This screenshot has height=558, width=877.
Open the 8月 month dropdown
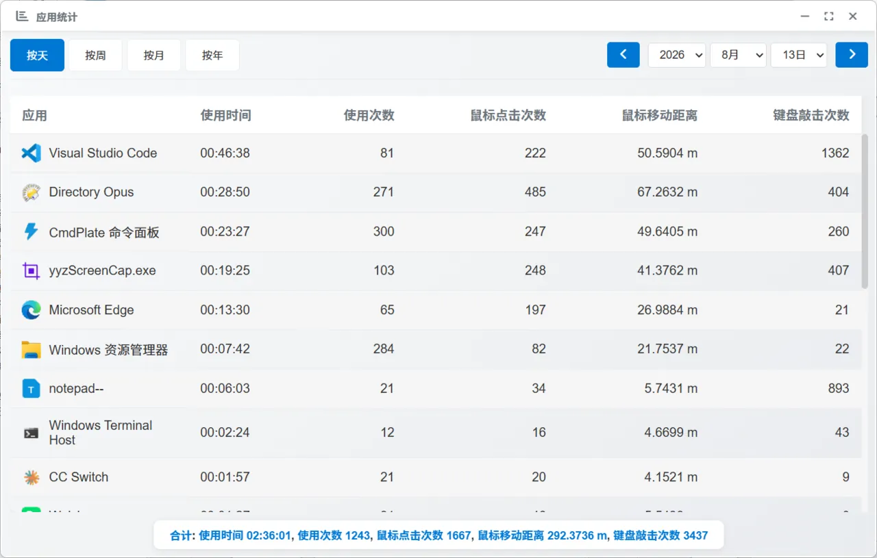coord(738,55)
